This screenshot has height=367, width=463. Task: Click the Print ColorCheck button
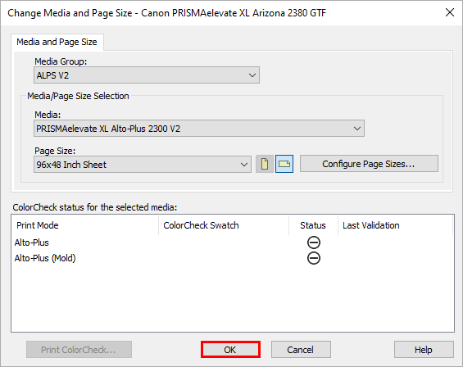coord(79,350)
